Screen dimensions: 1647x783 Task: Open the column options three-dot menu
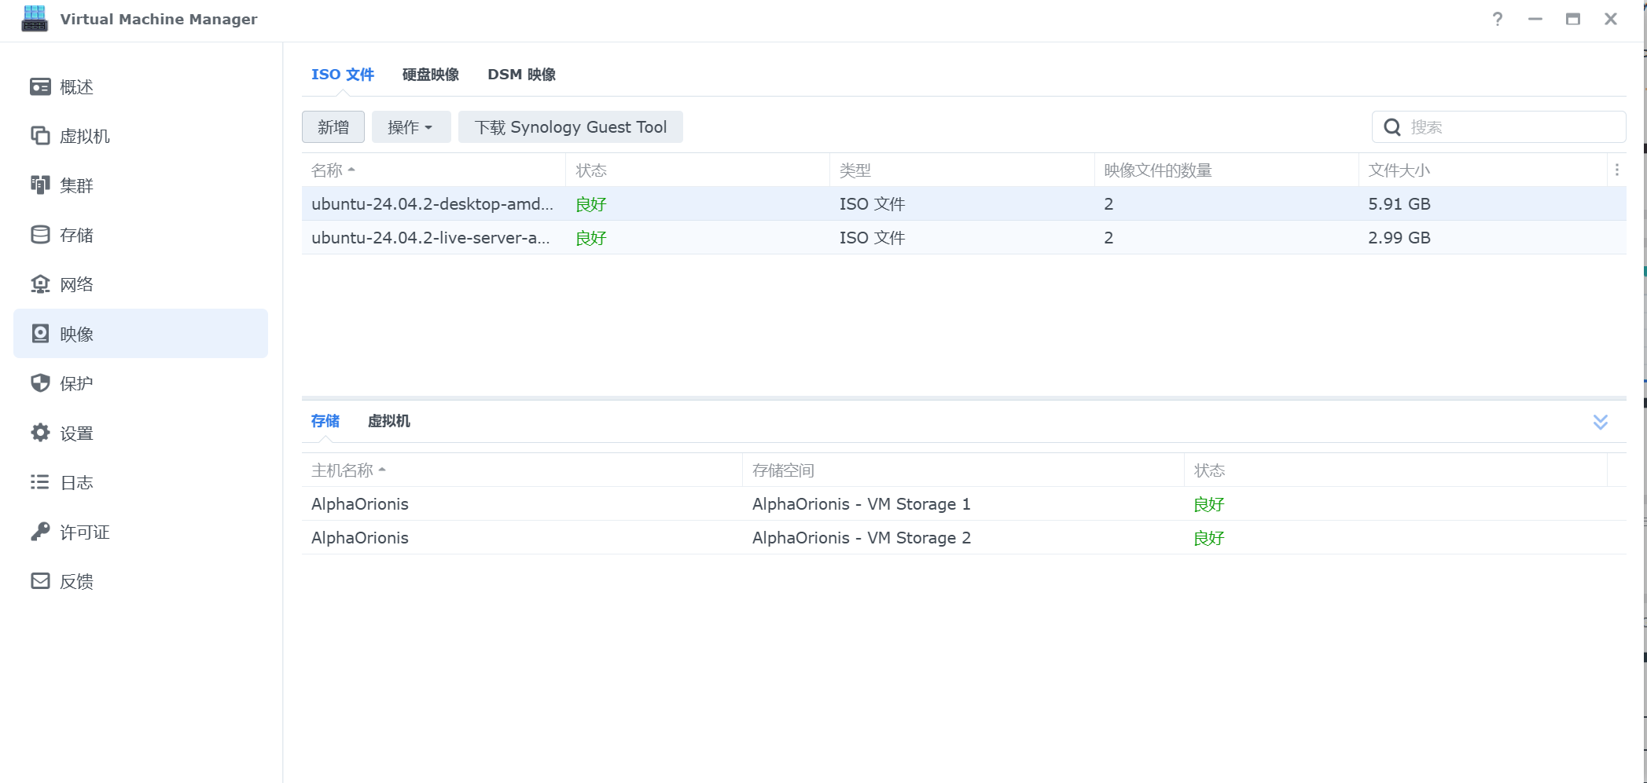[x=1616, y=170]
